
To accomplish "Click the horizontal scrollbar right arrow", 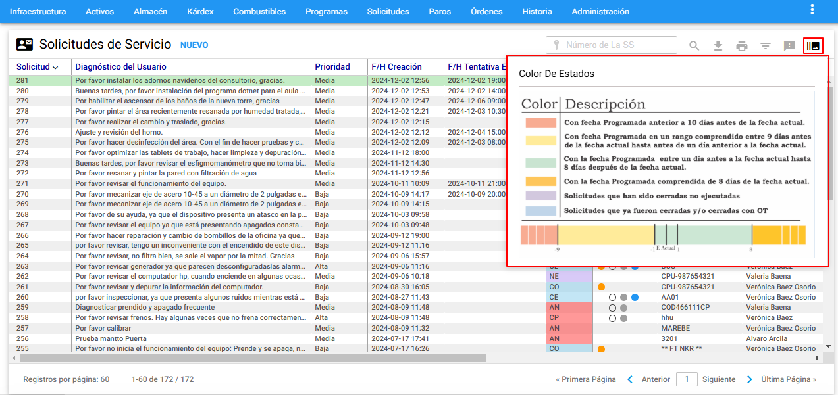I will coord(818,358).
